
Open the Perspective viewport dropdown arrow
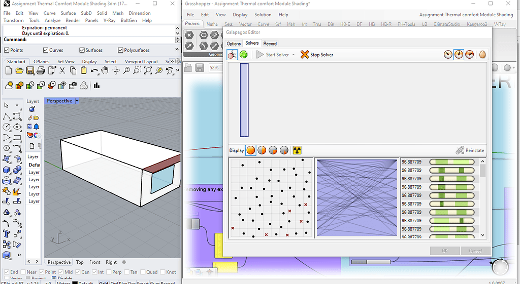(x=77, y=101)
